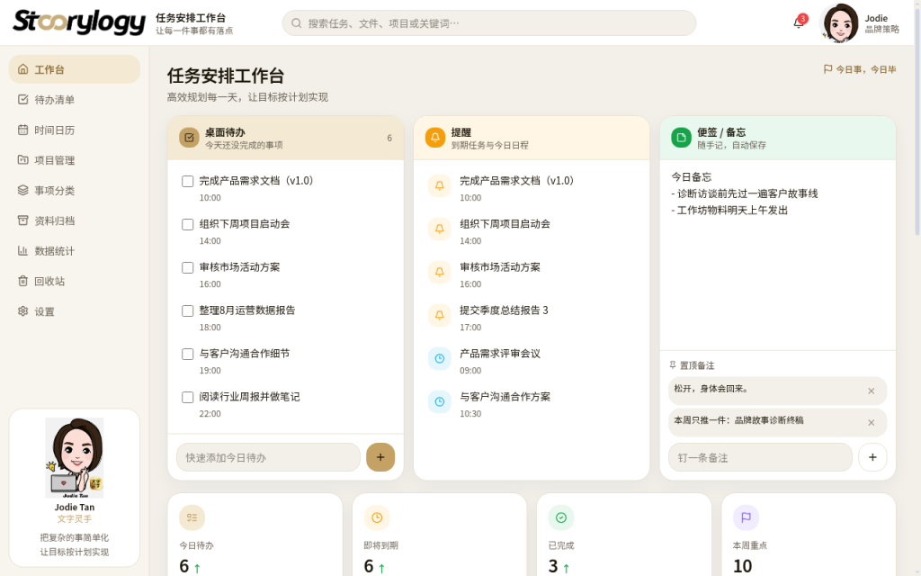Click the 文字灵手 title under Jodie Tan
The width and height of the screenshot is (921, 576).
coord(75,519)
